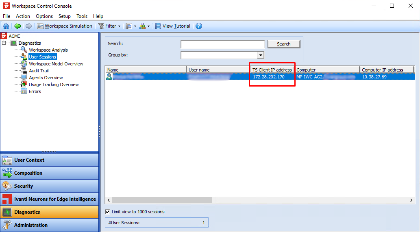This screenshot has width=420, height=232.
Task: Focus the Search text field
Action: pyautogui.click(x=222, y=44)
